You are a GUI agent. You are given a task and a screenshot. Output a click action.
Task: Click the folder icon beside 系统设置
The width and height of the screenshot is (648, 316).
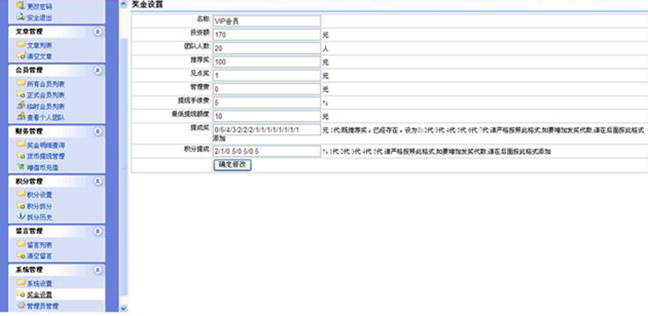tap(21, 283)
